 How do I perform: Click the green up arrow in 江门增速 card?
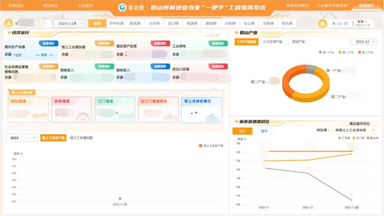click(x=117, y=113)
